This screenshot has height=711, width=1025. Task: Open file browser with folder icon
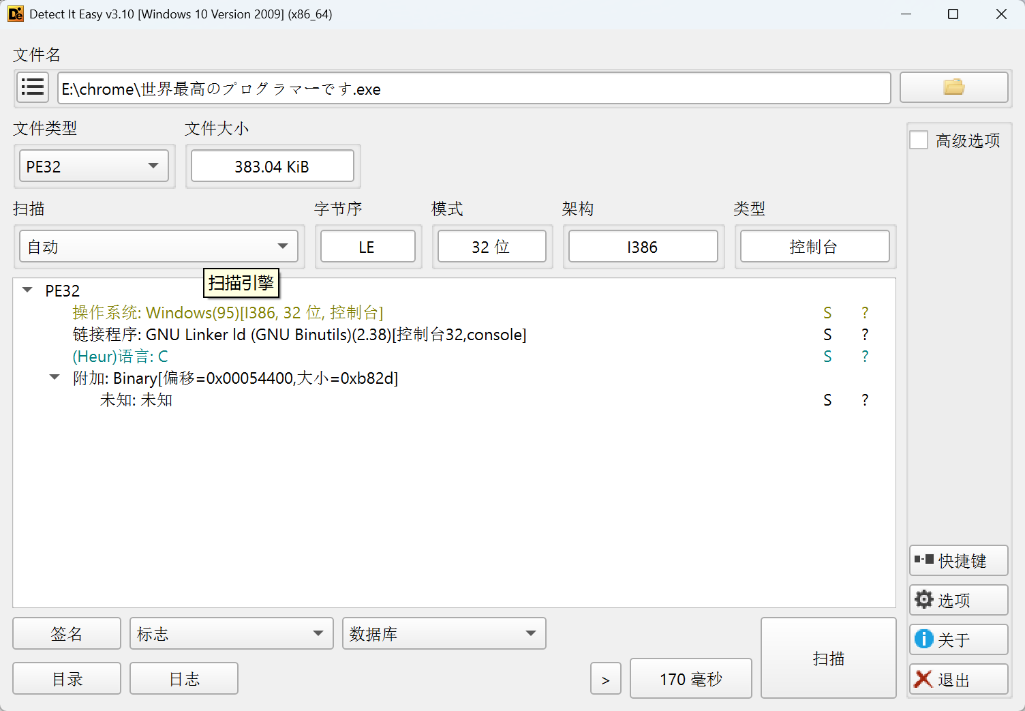tap(953, 88)
